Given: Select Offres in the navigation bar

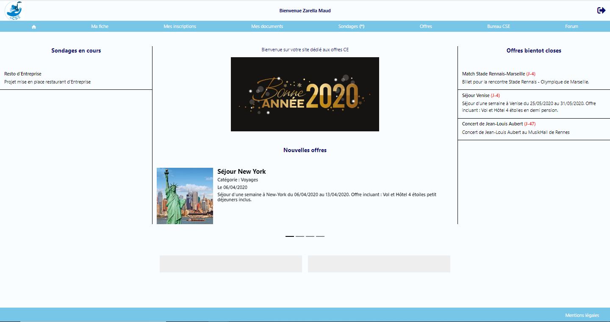Looking at the screenshot, I should point(426,26).
